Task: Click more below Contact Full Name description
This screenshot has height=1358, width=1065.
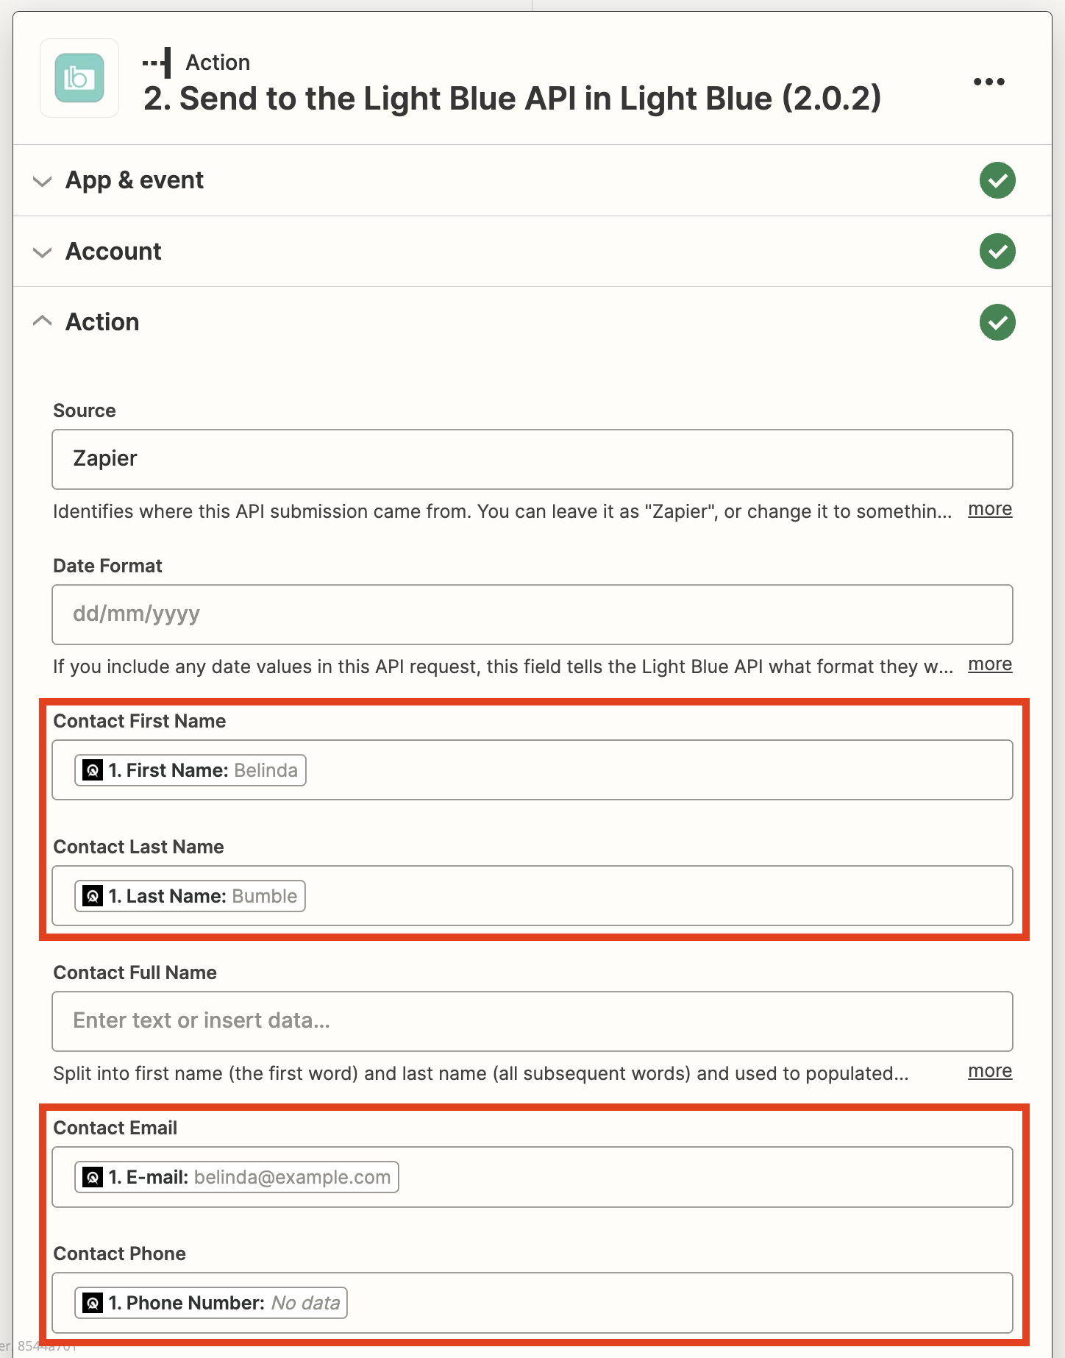Action: 989,1071
